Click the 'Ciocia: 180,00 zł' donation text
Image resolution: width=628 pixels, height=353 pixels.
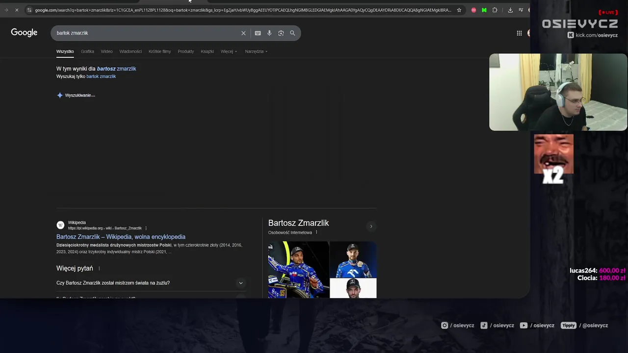click(601, 278)
